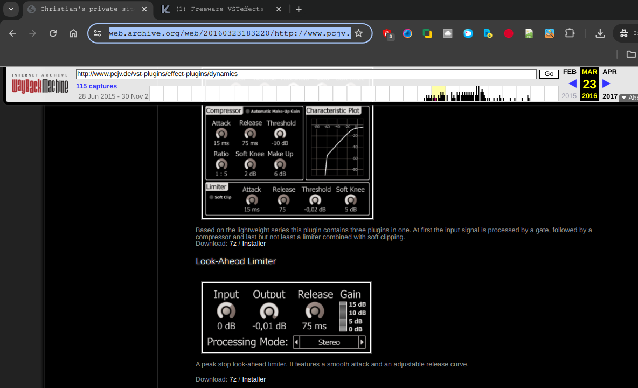
Task: Select next Processing Mode with right arrow
Action: click(x=362, y=342)
